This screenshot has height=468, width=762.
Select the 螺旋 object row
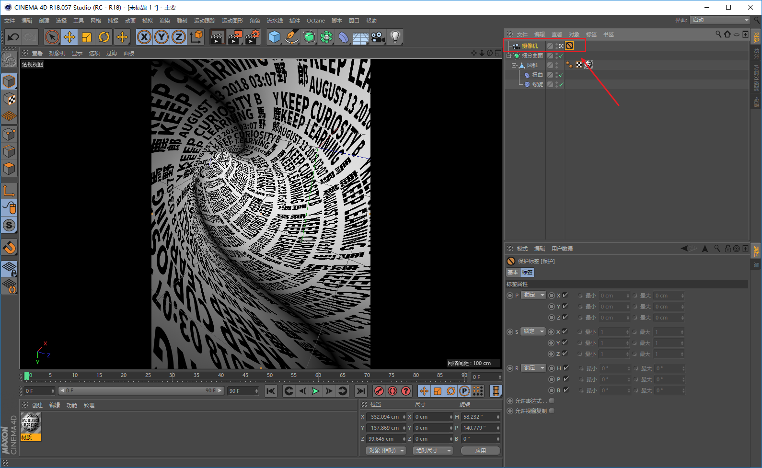[x=538, y=85]
